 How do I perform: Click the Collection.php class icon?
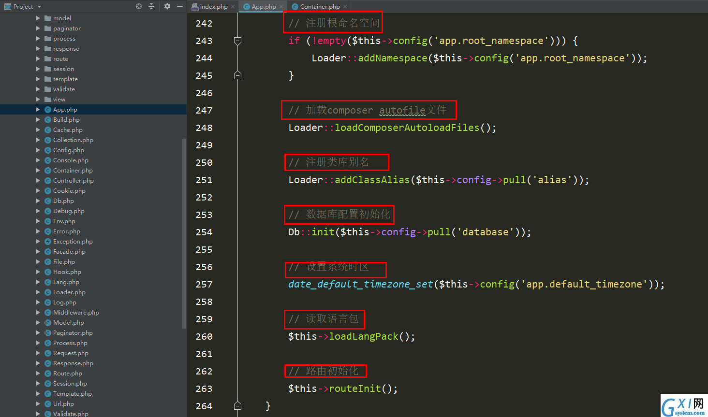(x=48, y=140)
